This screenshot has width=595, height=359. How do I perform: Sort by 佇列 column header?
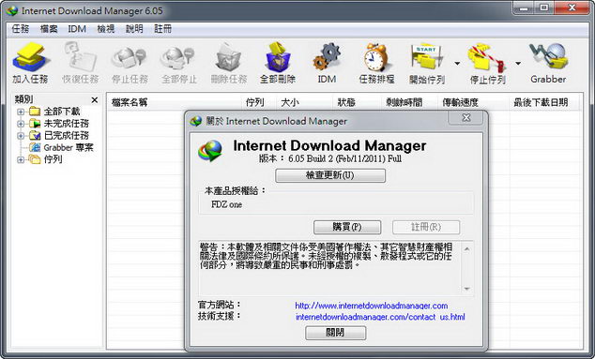[260, 102]
